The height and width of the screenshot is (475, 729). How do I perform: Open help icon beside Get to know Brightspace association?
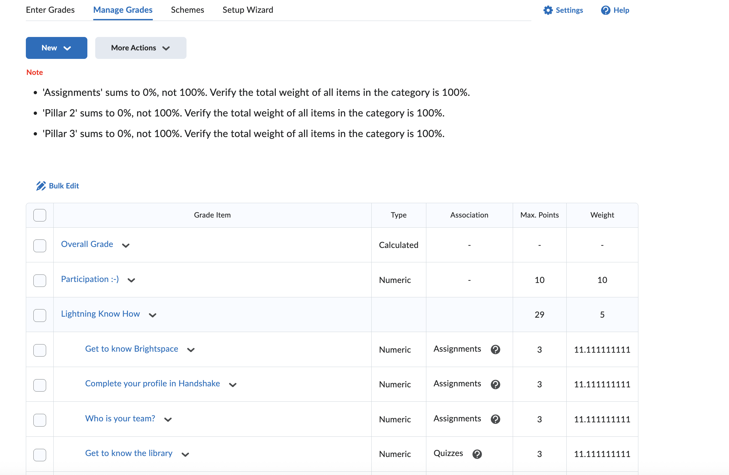point(495,349)
